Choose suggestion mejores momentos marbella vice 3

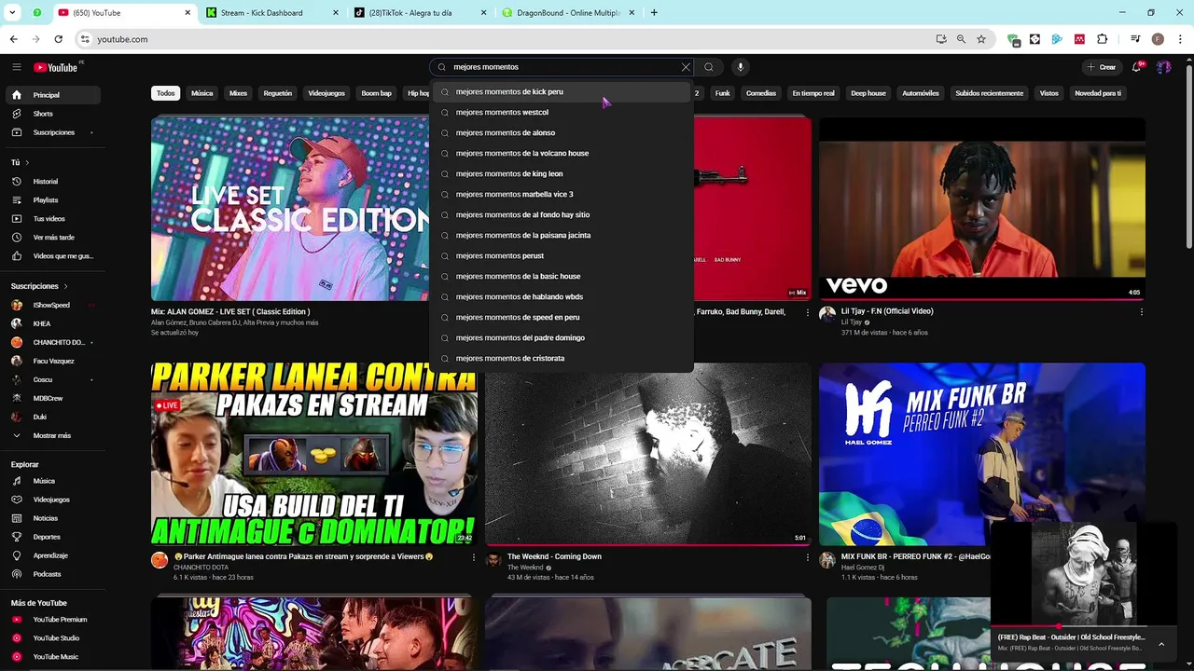point(562,195)
